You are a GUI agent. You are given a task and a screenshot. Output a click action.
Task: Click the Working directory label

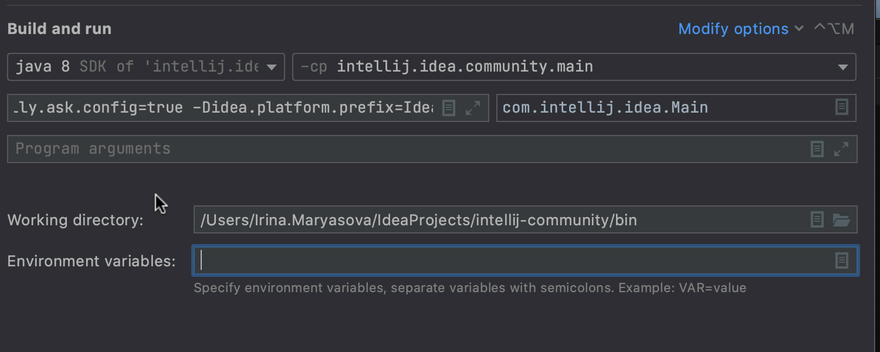(x=75, y=221)
